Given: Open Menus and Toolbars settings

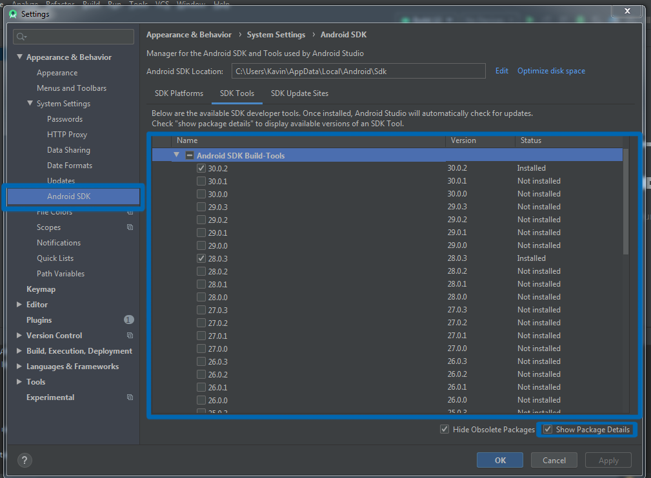Looking at the screenshot, I should [x=72, y=88].
